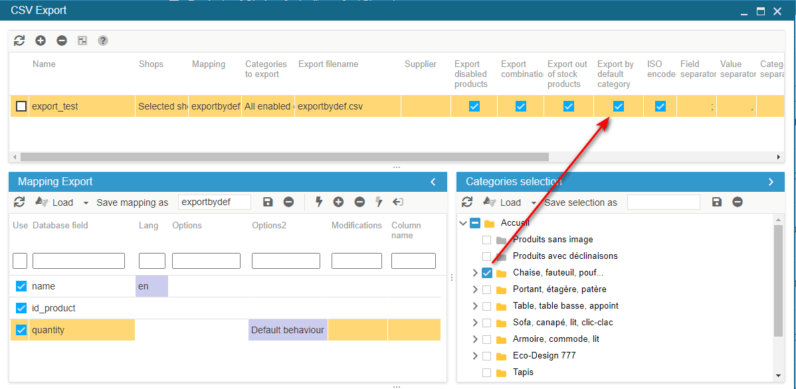
Task: Click the Categories selection panel header arrow
Action: point(771,182)
